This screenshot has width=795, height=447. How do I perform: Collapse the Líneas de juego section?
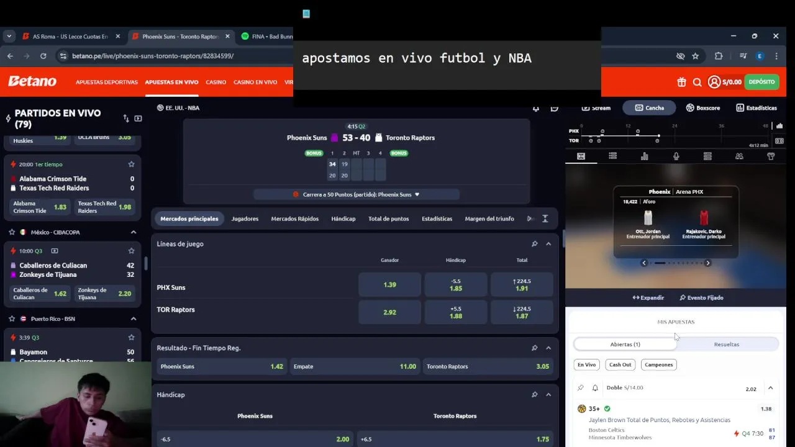tap(548, 244)
